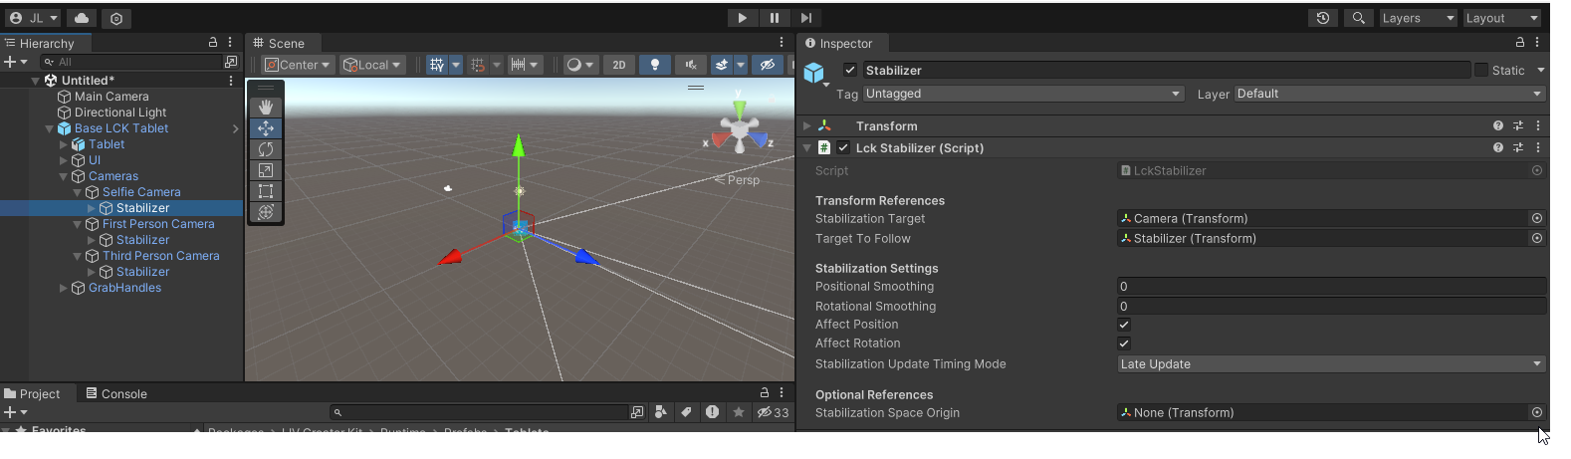Disable the Lck Stabilizer script checkbox
1571x459 pixels.
pyautogui.click(x=843, y=147)
